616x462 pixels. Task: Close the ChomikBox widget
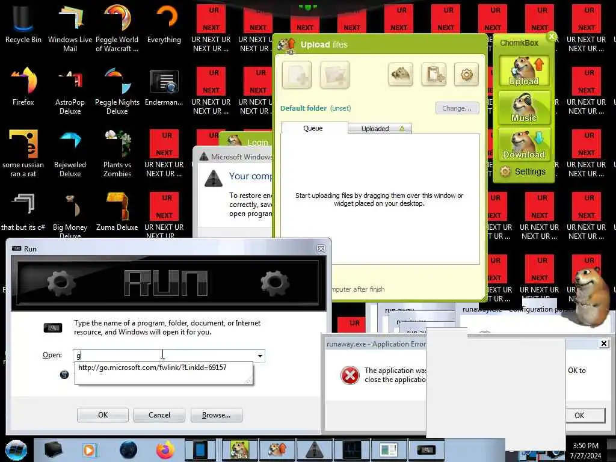pyautogui.click(x=552, y=37)
